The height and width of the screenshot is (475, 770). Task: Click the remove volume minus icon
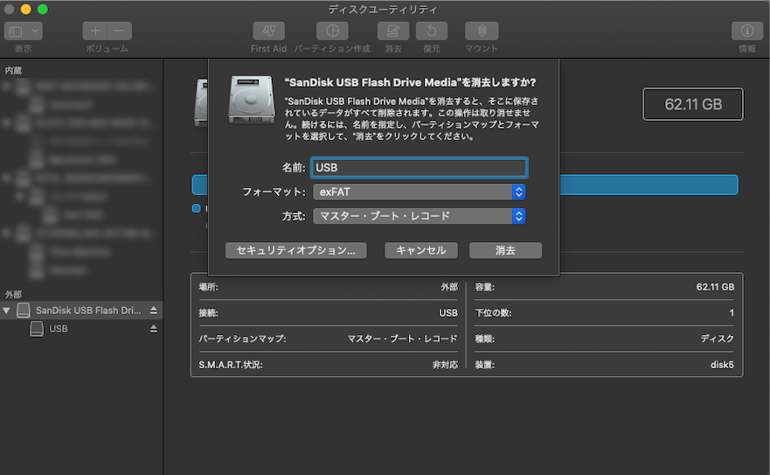120,31
